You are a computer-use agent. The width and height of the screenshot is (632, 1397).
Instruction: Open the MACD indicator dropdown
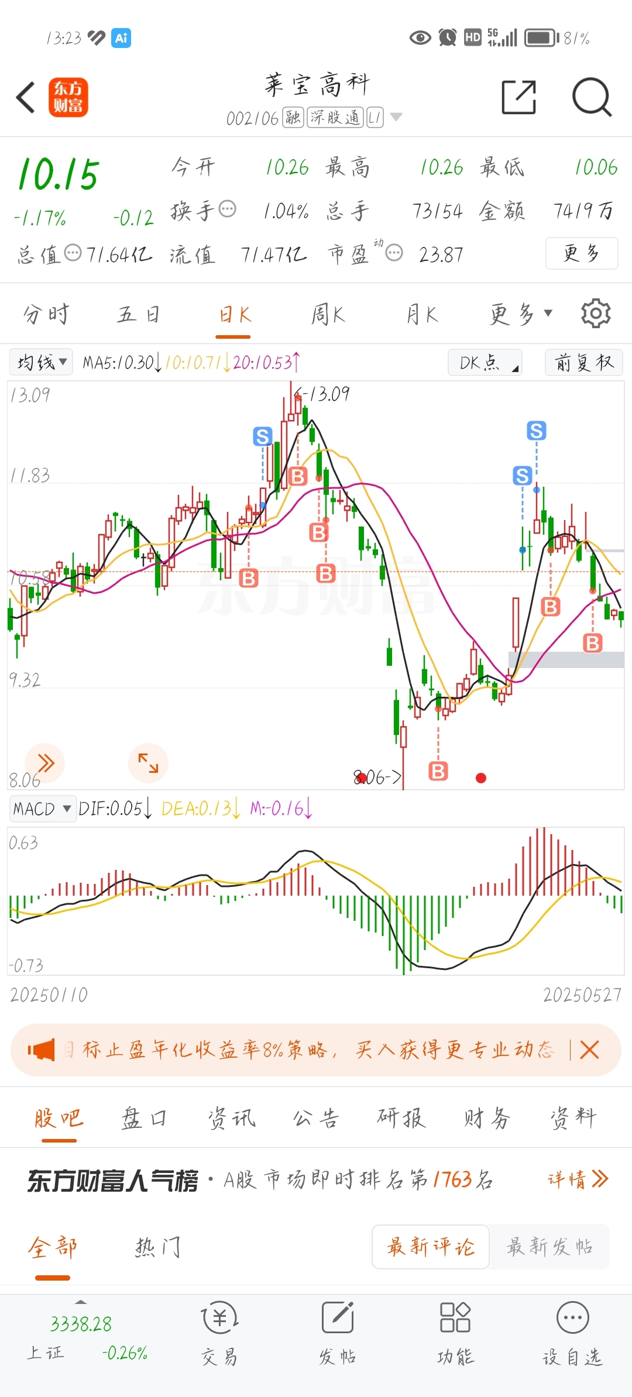[43, 808]
